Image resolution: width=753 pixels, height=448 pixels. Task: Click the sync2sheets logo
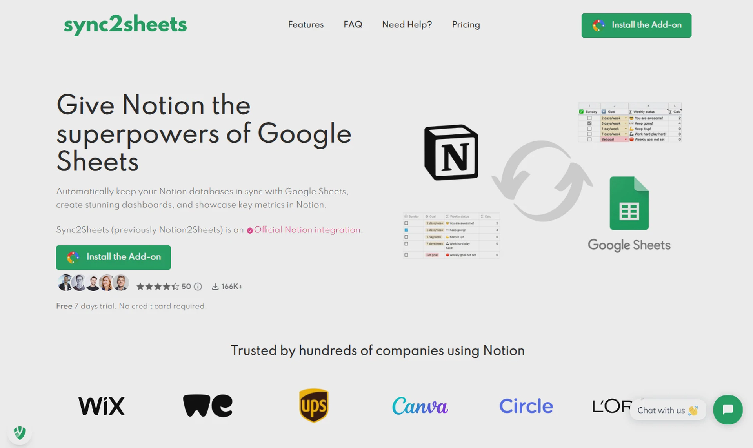click(125, 24)
